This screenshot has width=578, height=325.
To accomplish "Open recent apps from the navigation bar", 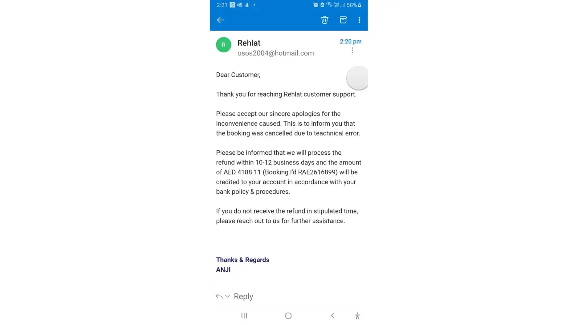I will (244, 316).
